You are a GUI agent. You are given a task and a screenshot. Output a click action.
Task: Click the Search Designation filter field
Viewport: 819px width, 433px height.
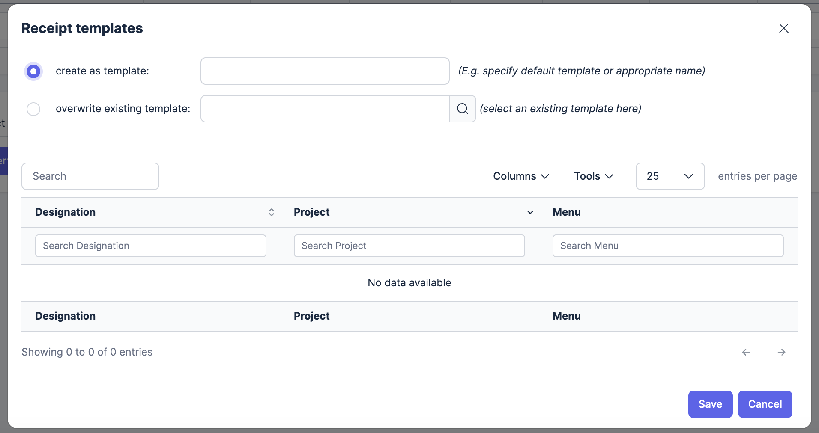tap(150, 246)
